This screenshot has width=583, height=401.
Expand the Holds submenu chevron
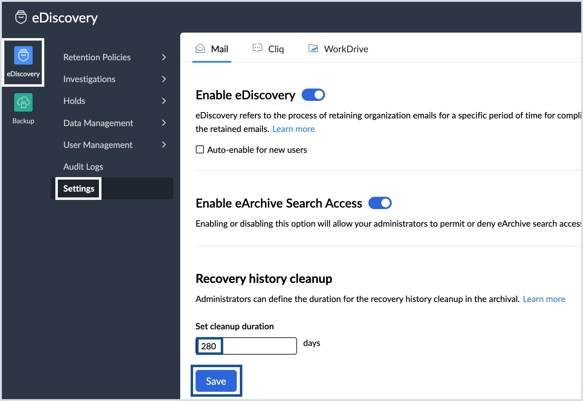pyautogui.click(x=164, y=101)
